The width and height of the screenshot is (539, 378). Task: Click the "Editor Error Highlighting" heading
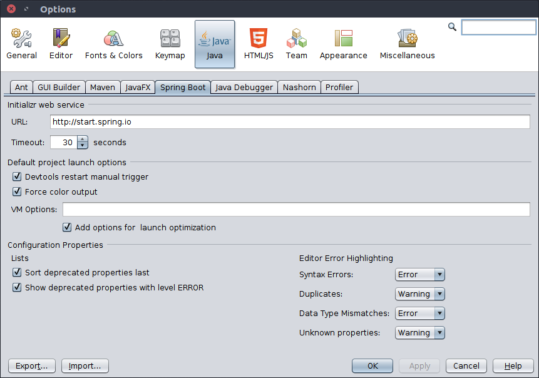346,258
